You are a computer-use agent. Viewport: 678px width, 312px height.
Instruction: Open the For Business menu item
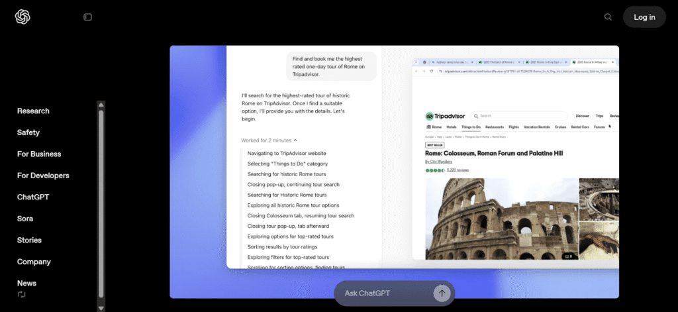(x=39, y=154)
